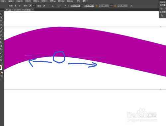The height and width of the screenshot is (126, 166).
Task: Show handles for selected anchor points
Action: click(30, 6)
